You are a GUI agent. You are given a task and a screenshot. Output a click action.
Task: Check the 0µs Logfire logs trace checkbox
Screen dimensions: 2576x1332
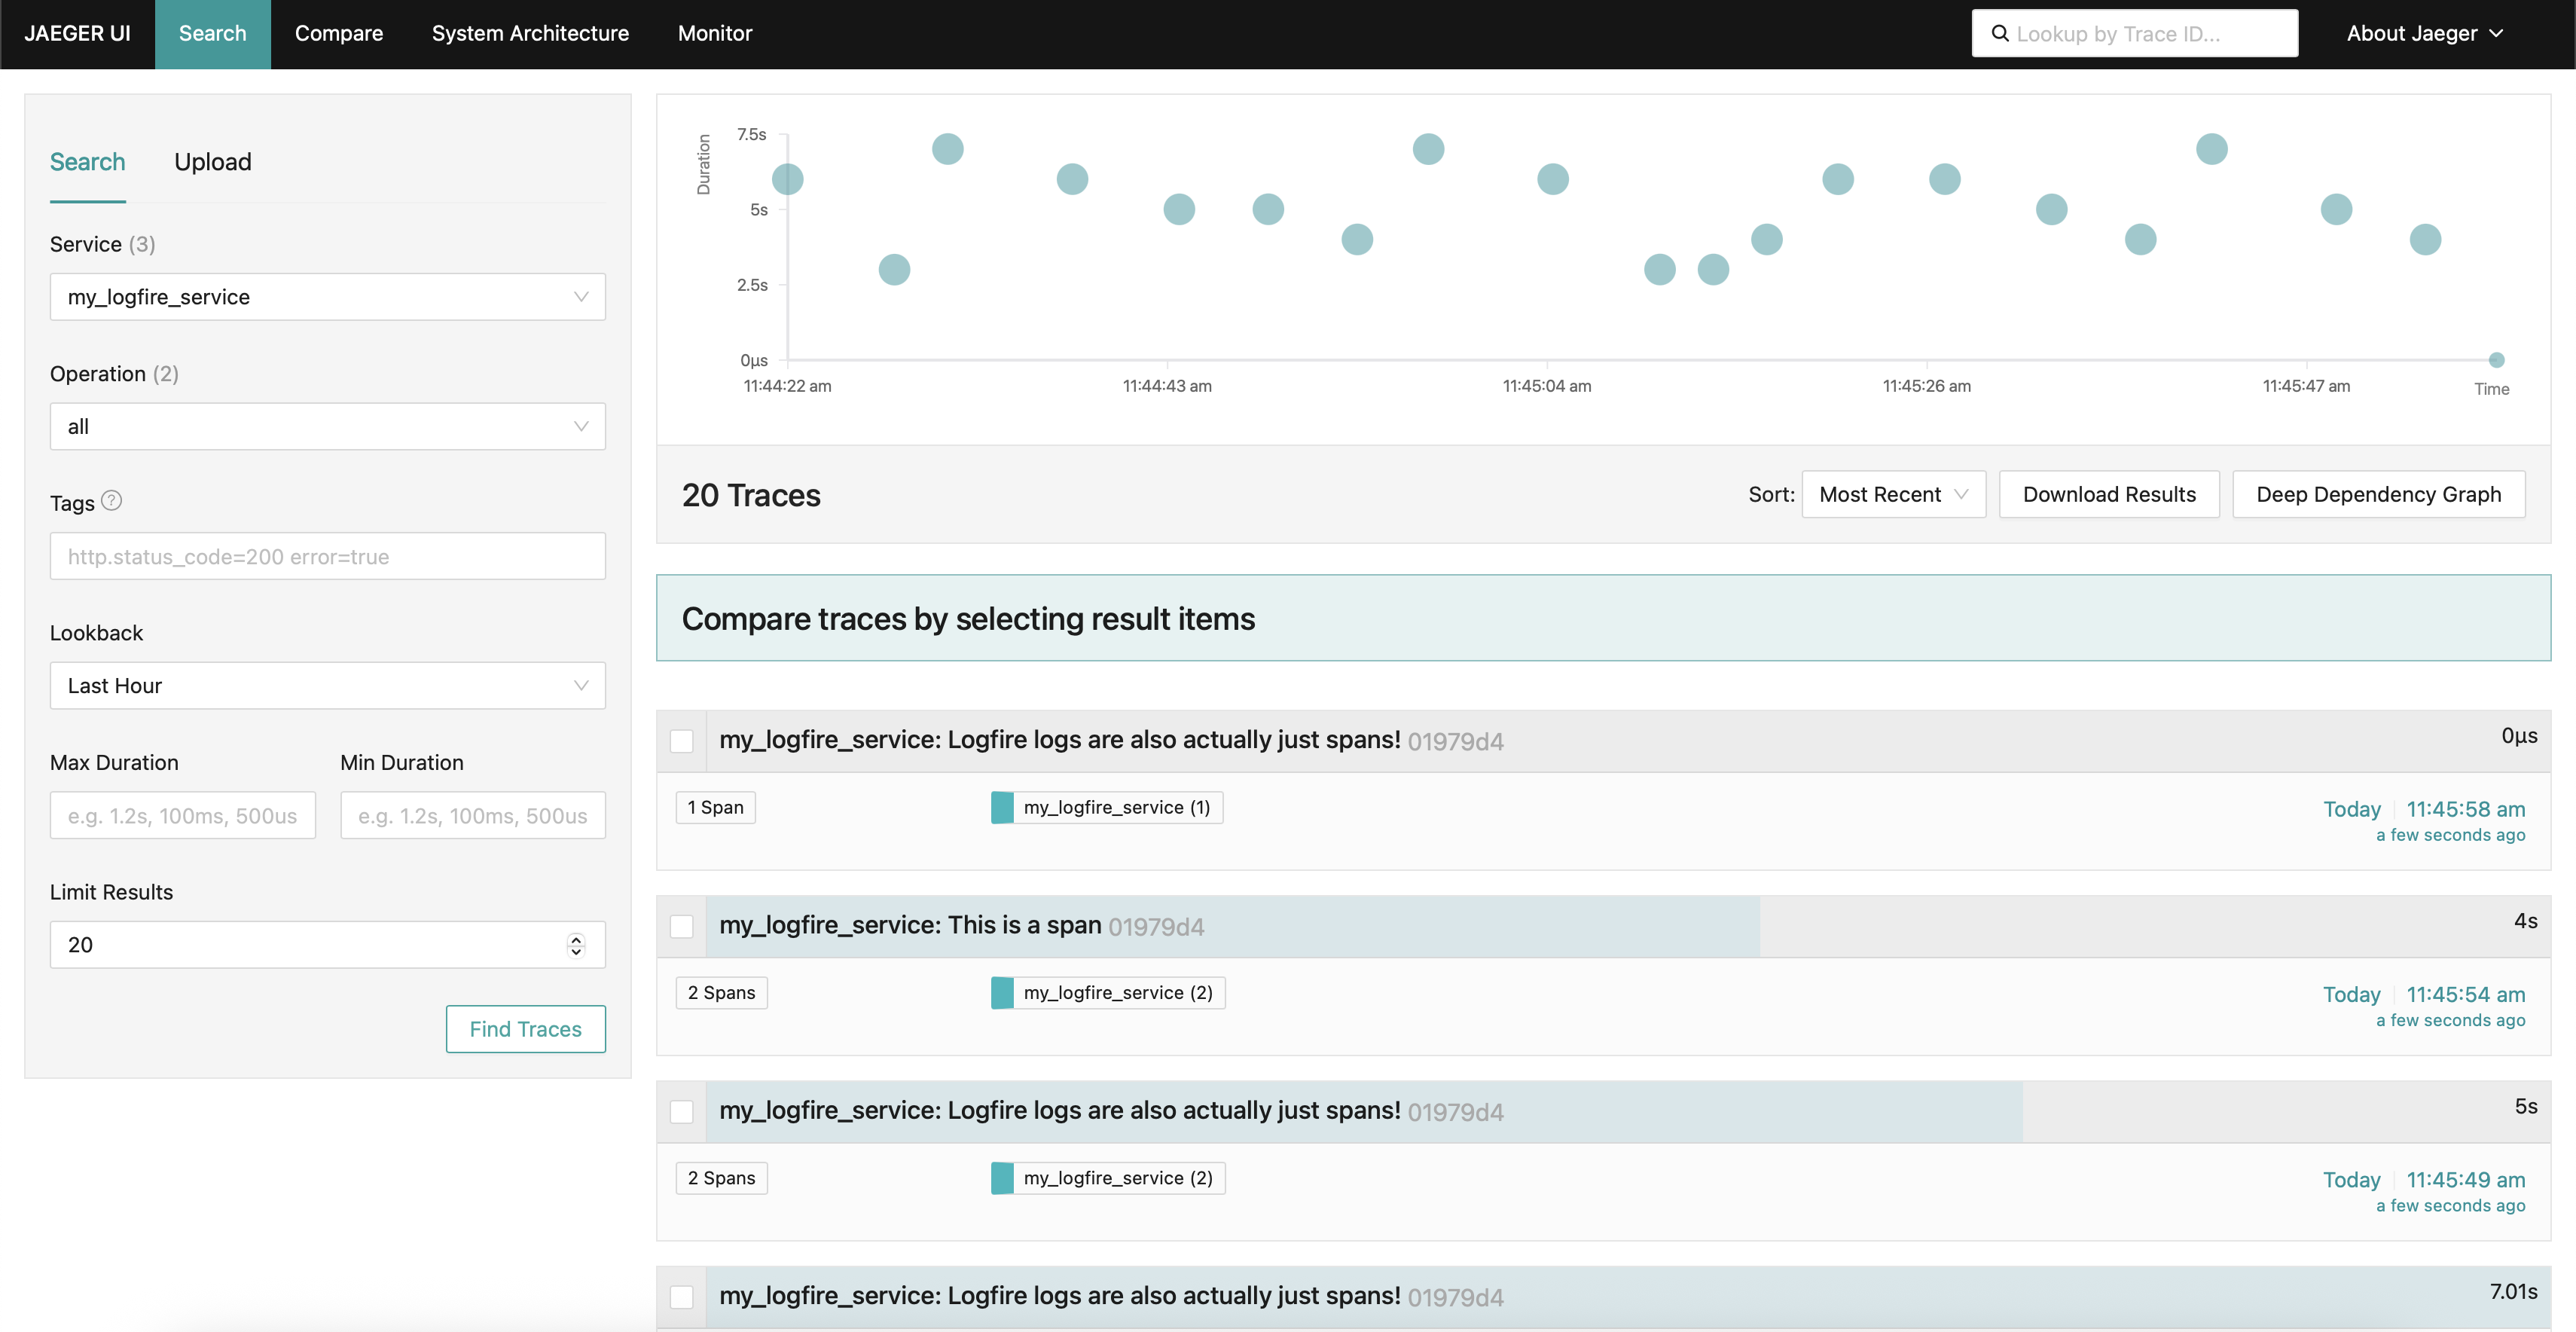coord(682,741)
